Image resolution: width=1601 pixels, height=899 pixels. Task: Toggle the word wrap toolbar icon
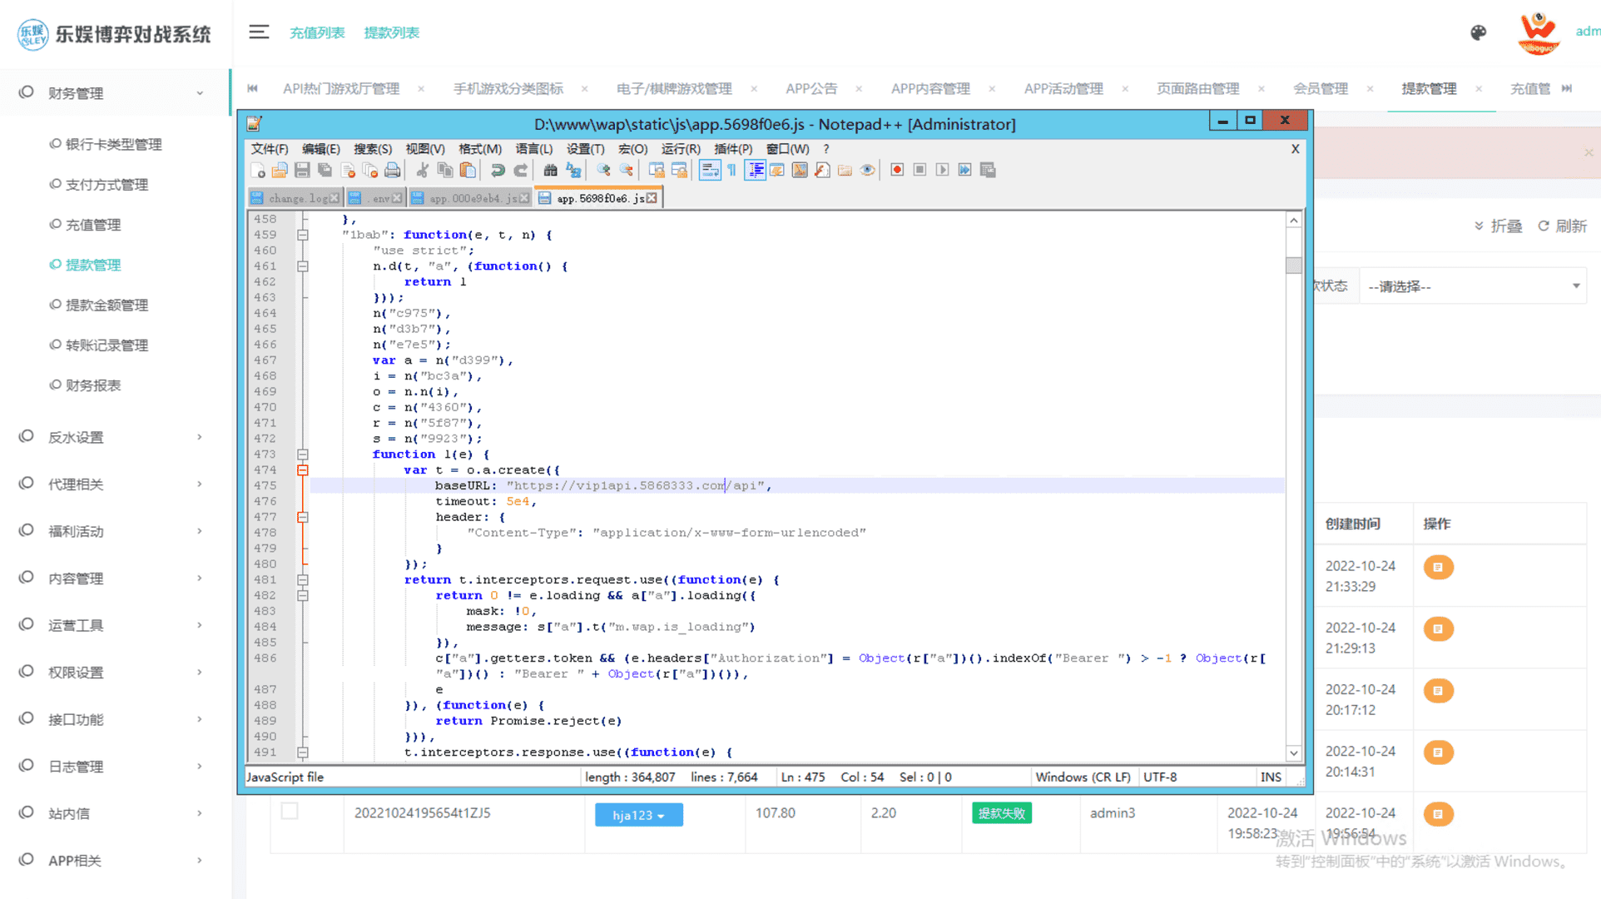coord(709,170)
